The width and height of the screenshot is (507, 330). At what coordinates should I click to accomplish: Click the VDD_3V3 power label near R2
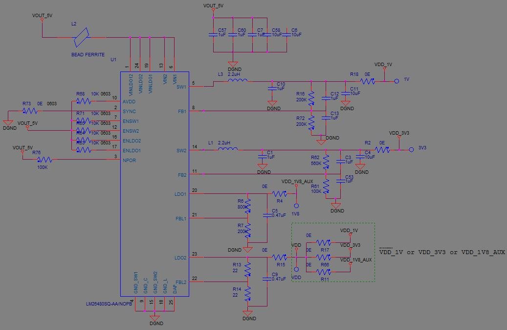[399, 133]
